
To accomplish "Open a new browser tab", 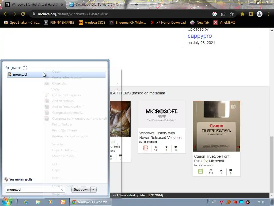I will [136, 5].
